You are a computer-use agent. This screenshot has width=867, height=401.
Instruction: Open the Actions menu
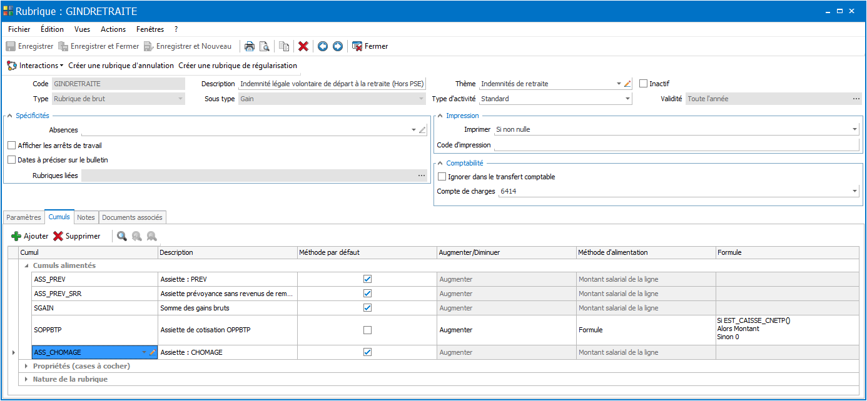coord(113,29)
